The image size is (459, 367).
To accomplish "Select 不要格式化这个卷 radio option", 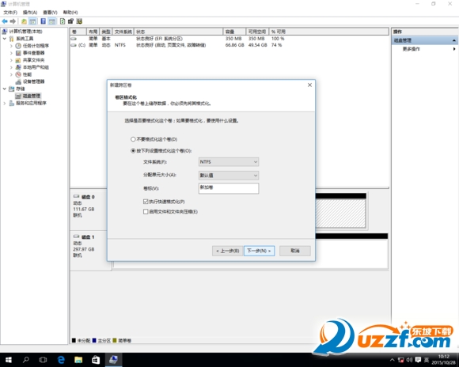I will click(133, 139).
